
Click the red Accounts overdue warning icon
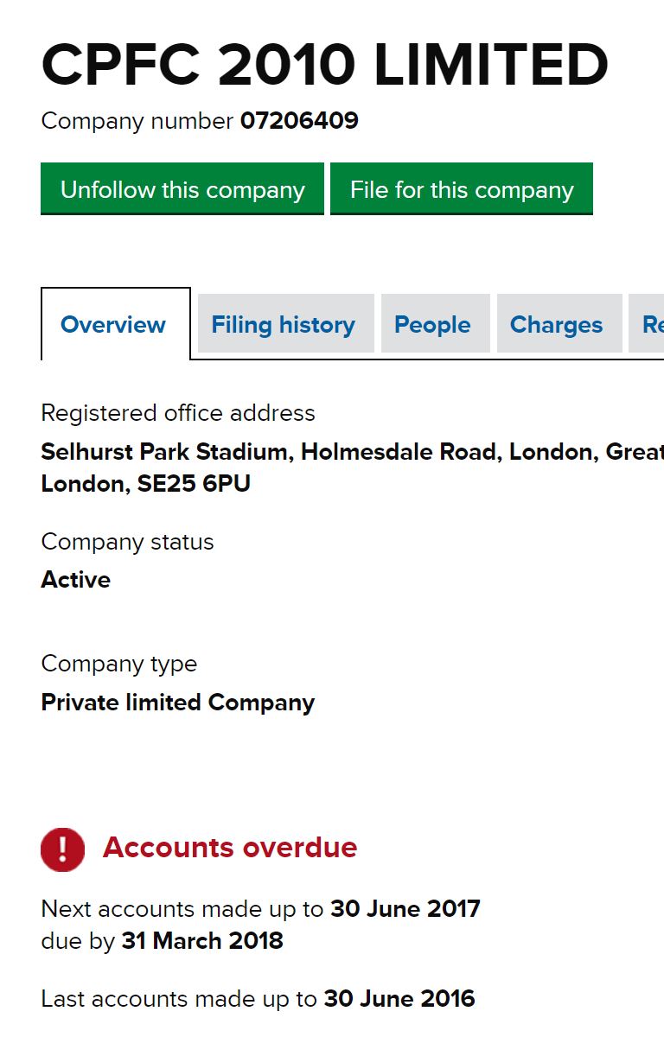click(x=62, y=849)
